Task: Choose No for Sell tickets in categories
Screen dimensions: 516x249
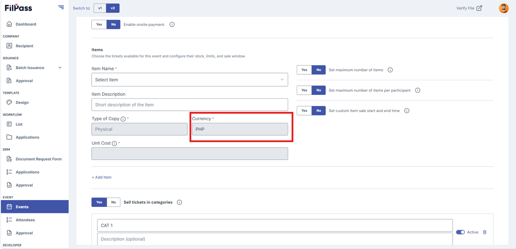Action: click(114, 202)
